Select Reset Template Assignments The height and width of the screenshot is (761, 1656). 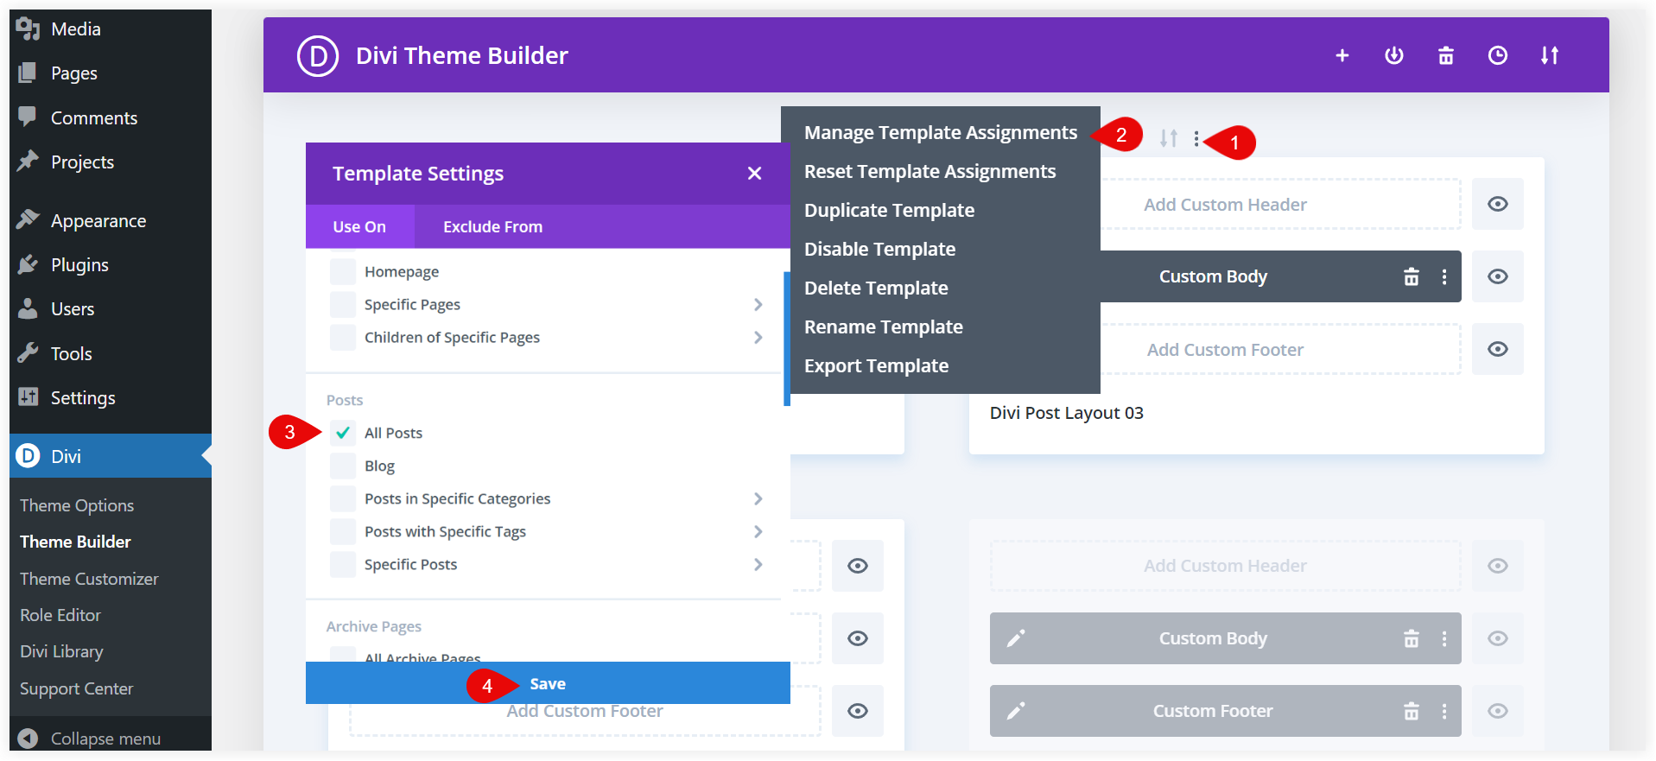(930, 171)
